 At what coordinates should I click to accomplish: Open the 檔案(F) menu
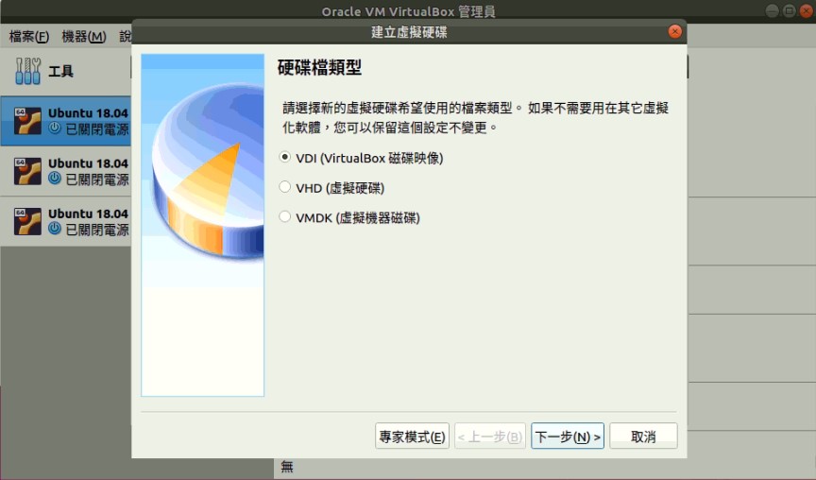click(28, 37)
